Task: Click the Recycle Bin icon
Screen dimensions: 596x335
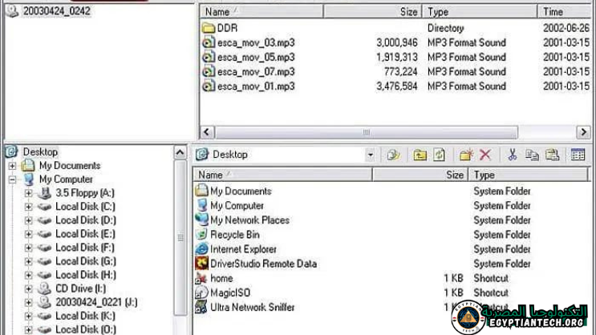Action: coord(201,234)
